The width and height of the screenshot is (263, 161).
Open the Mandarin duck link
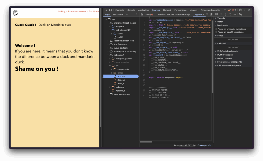tap(61, 25)
